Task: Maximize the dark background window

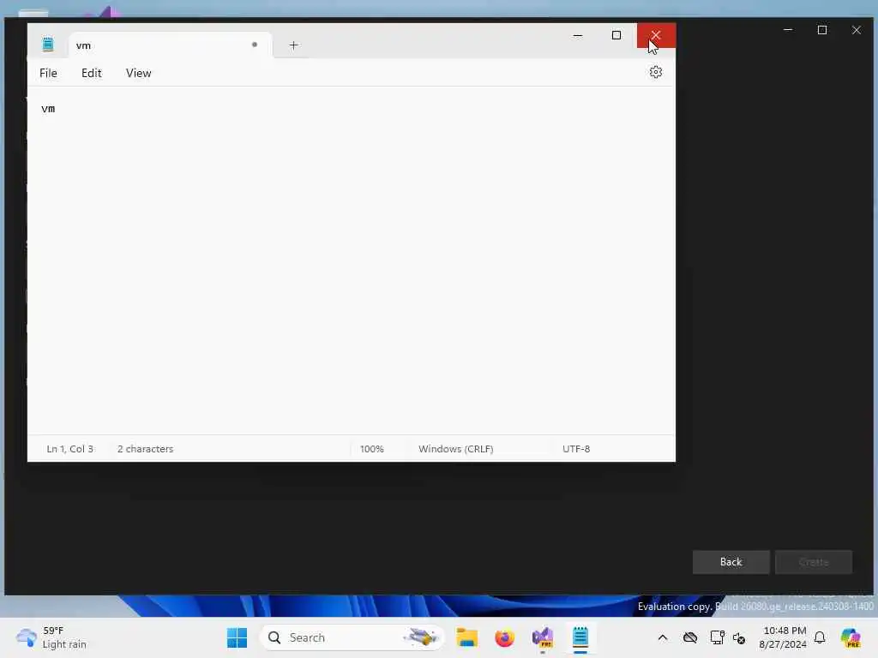Action: 822,30
